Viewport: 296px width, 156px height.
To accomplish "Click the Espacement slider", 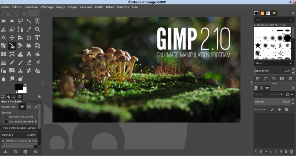I will [x=273, y=71].
